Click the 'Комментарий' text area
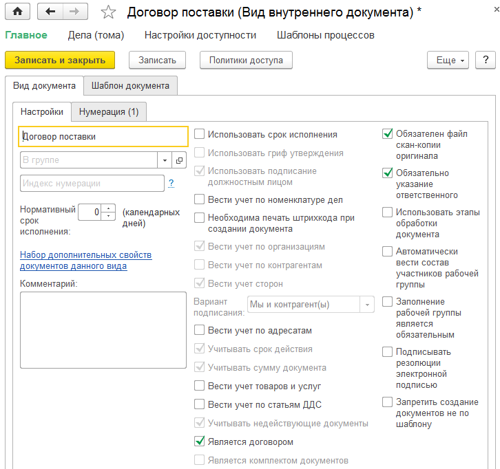Image resolution: width=500 pixels, height=469 pixels. (103, 330)
